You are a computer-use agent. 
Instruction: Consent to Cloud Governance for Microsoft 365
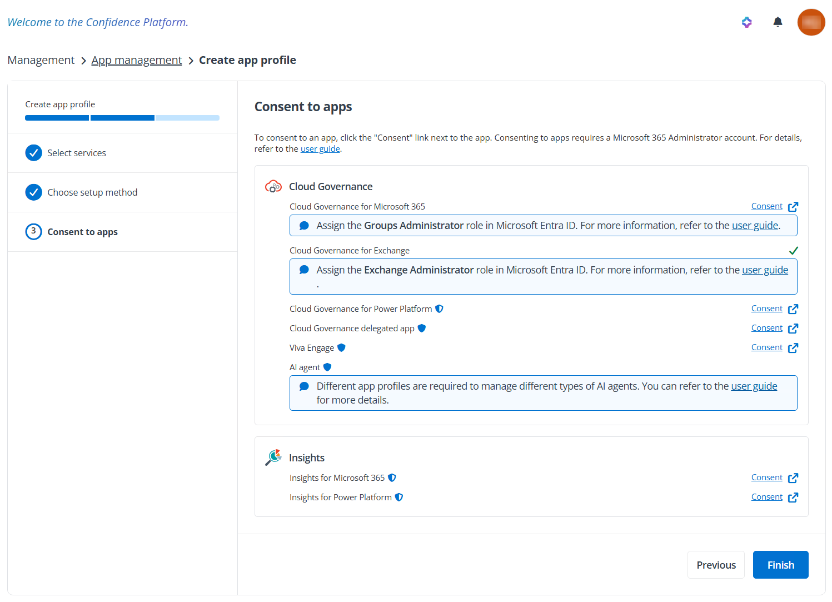point(766,206)
